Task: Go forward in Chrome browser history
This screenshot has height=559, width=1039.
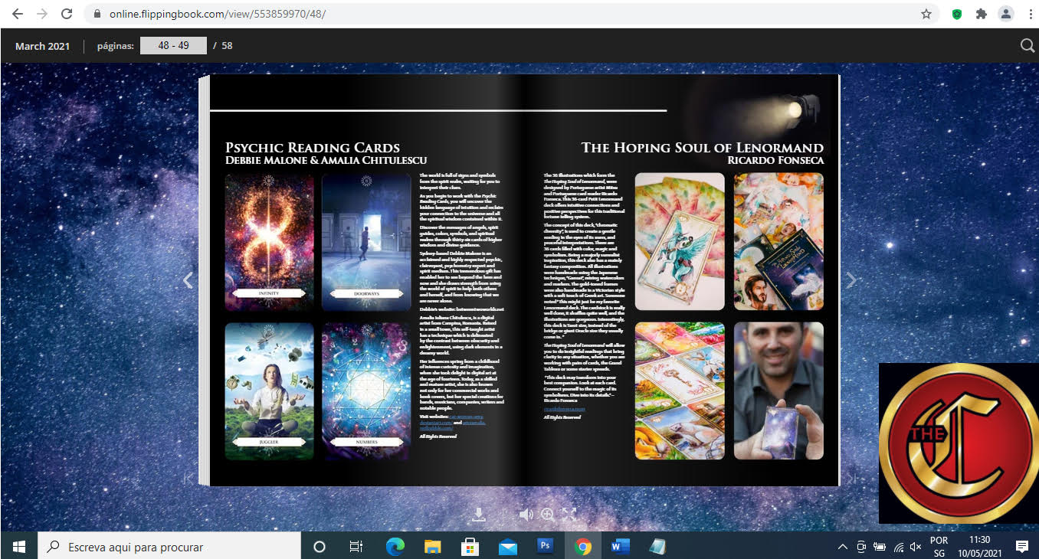Action: click(41, 14)
